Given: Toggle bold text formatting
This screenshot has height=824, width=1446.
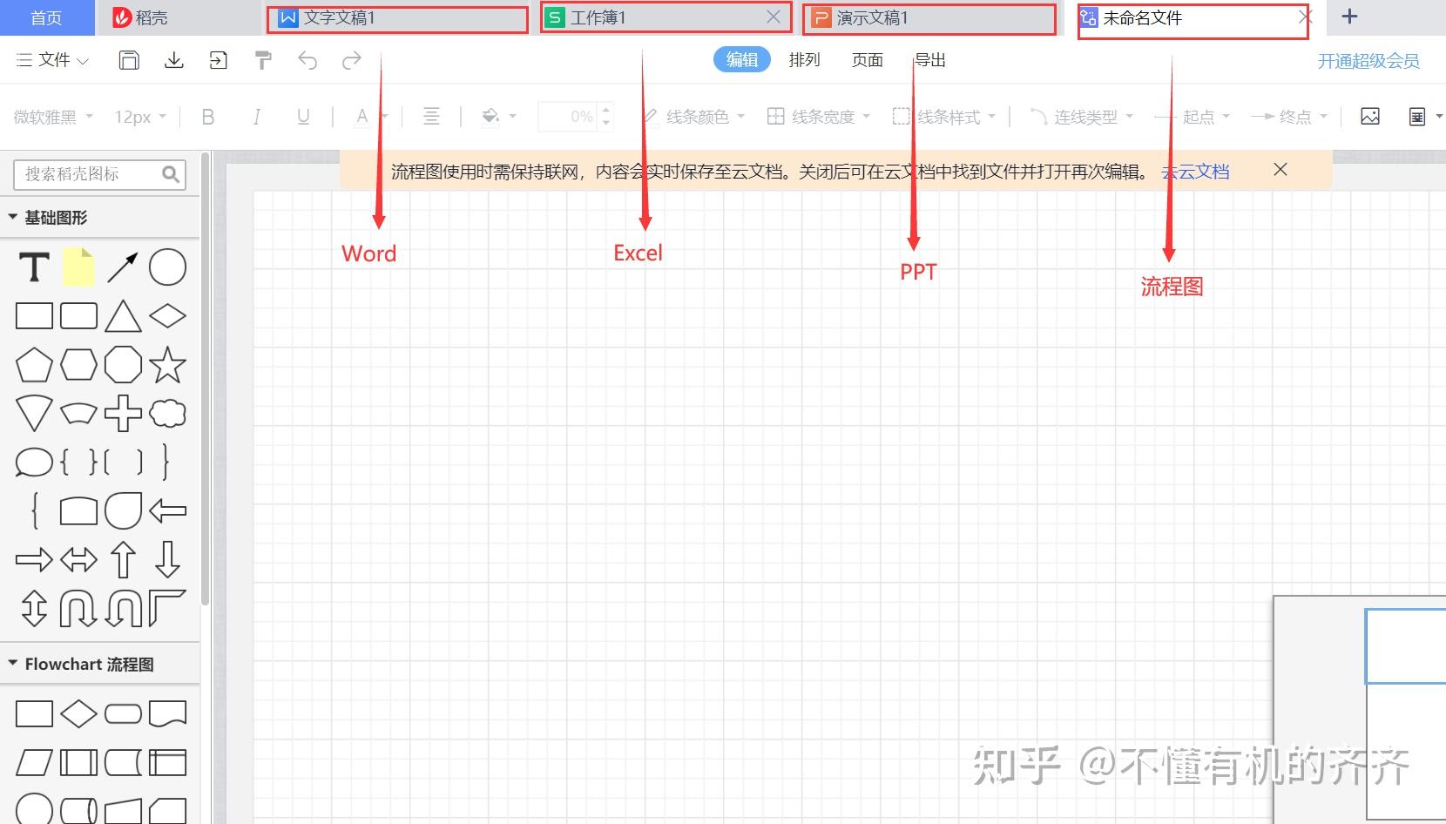Looking at the screenshot, I should [x=208, y=117].
